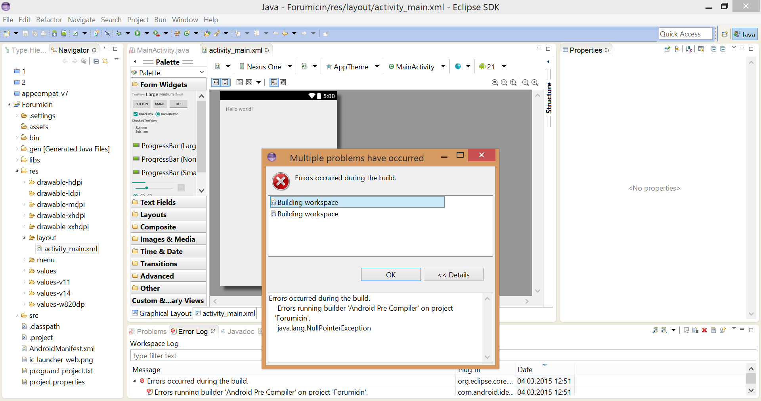Open the Refactor menu
This screenshot has height=401, width=761.
point(49,20)
